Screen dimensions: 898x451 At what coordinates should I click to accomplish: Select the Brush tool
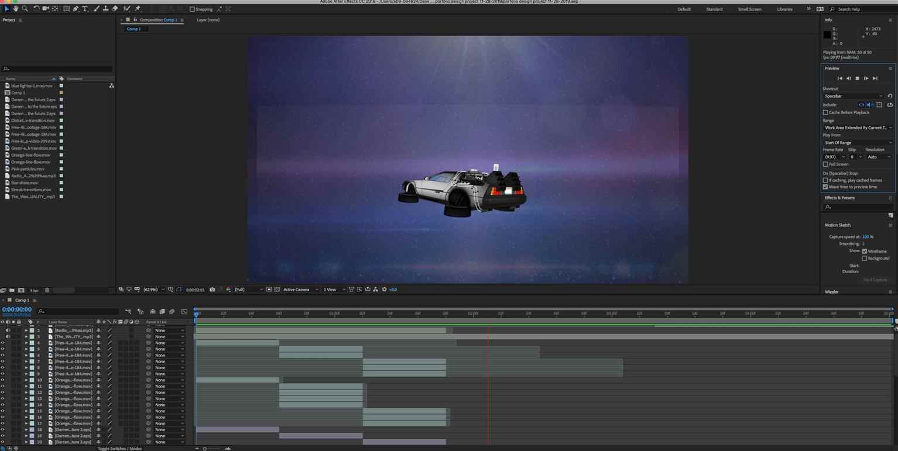97,9
